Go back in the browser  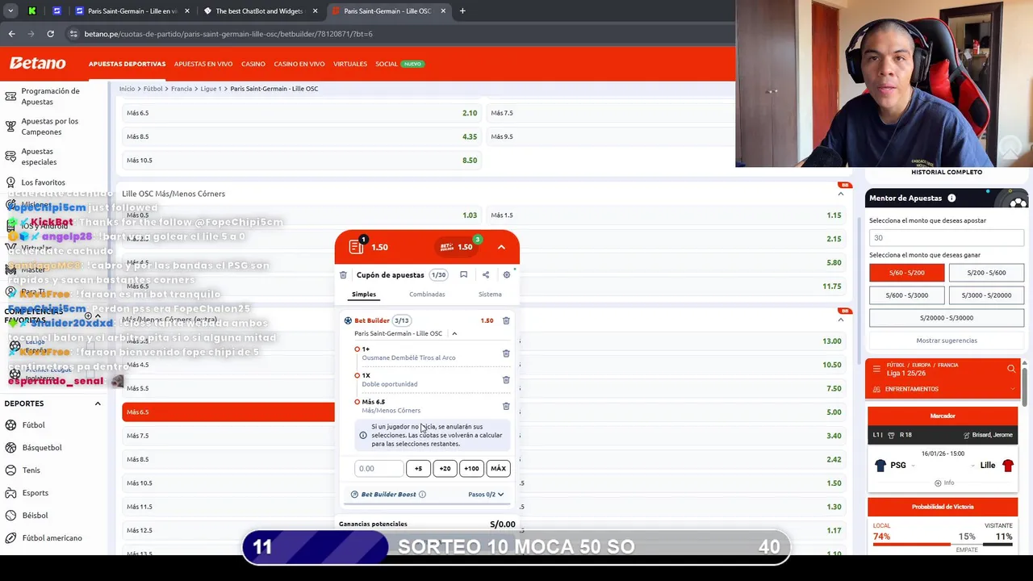tap(11, 34)
